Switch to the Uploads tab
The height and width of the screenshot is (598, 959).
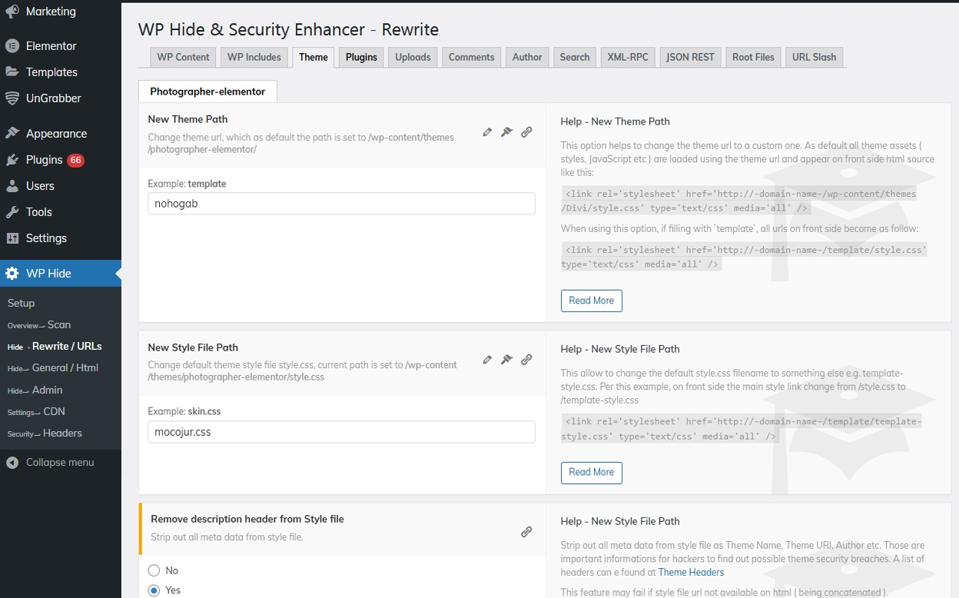tap(413, 57)
